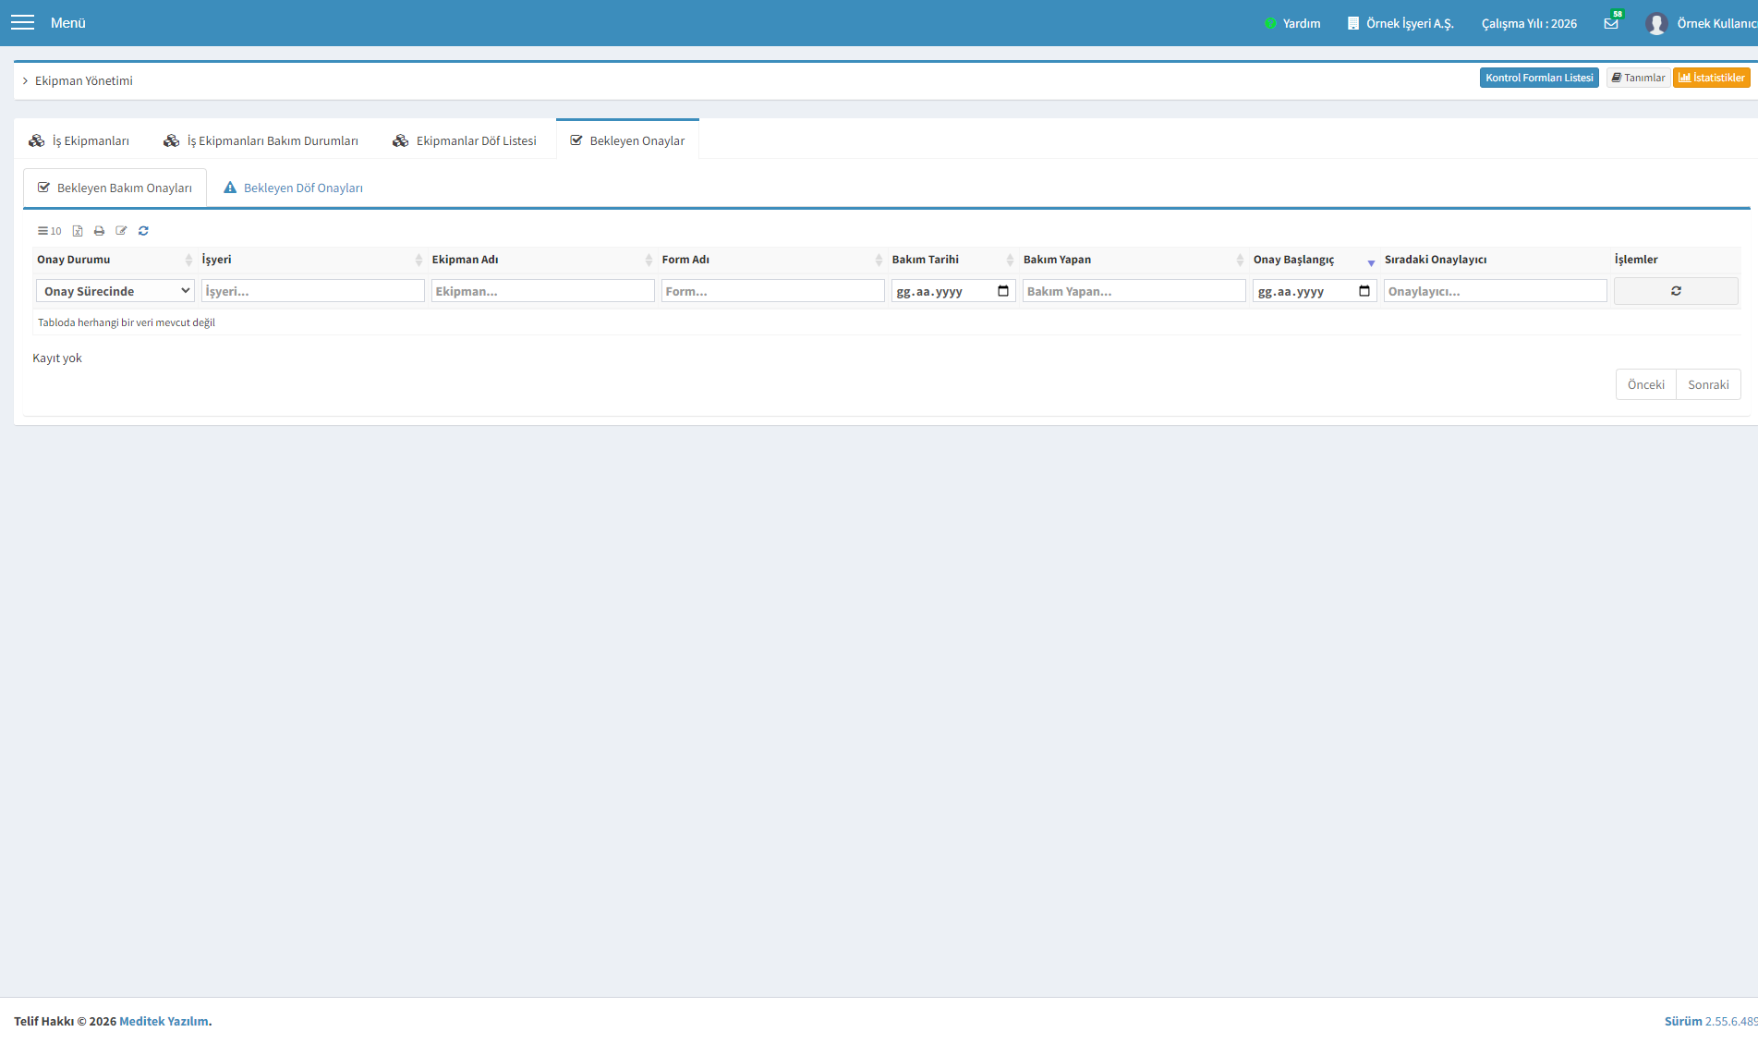This screenshot has height=1044, width=1758.
Task: Click refresh button in İşlemler column
Action: click(1676, 291)
